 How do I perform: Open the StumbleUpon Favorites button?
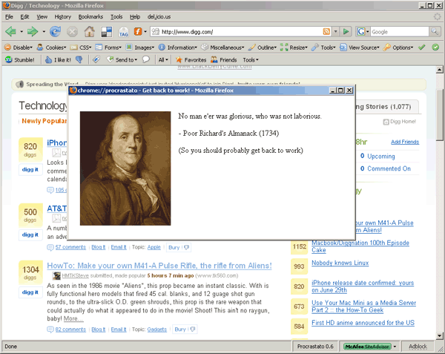[191, 59]
